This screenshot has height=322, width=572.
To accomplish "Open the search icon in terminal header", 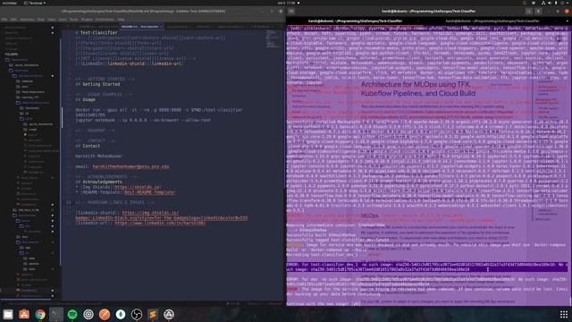I will (528, 12).
